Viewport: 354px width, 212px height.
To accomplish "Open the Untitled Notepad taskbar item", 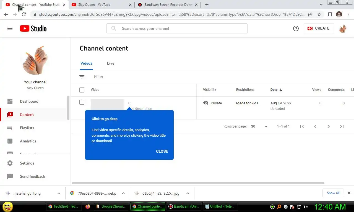I will [x=220, y=206].
